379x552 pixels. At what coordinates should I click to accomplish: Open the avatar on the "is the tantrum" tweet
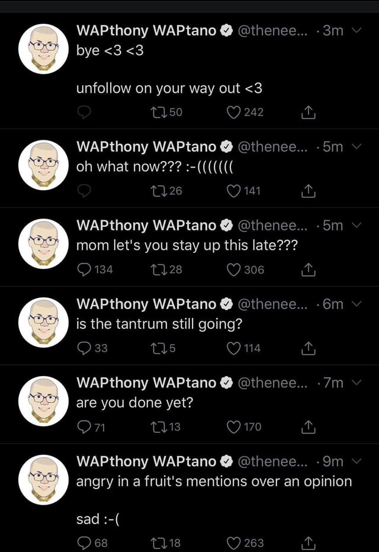43,322
